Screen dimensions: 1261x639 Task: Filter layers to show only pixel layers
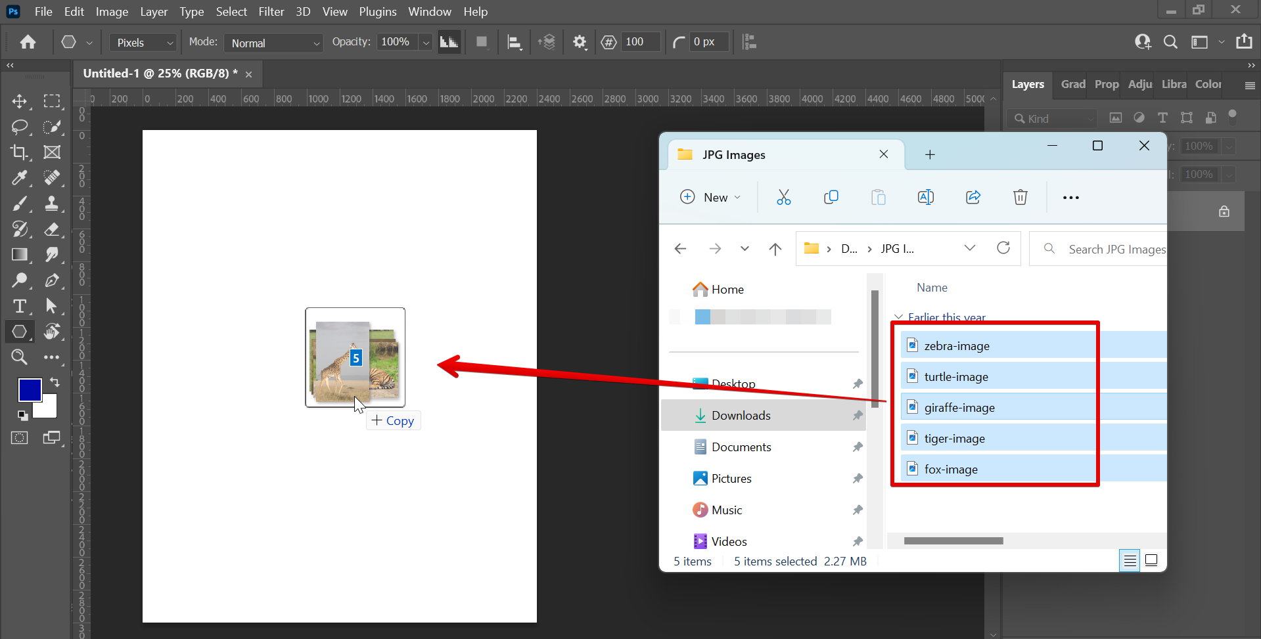coord(1116,118)
